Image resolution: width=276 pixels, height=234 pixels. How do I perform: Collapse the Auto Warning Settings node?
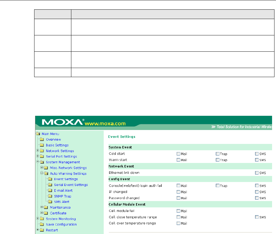[42, 173]
